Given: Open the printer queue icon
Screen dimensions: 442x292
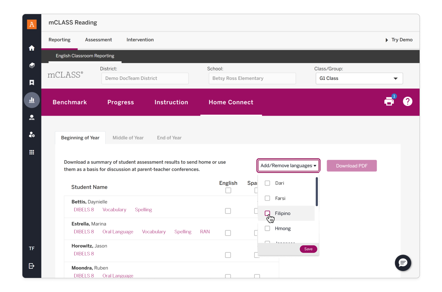Looking at the screenshot, I should (389, 102).
